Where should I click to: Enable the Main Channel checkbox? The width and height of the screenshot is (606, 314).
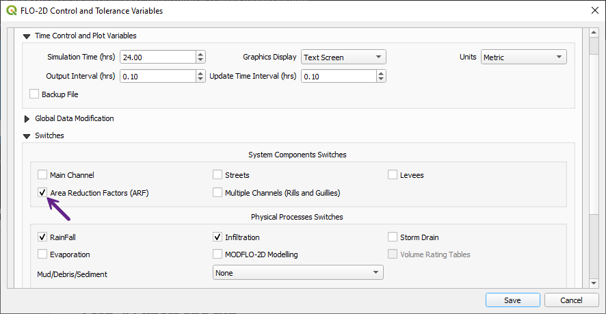click(43, 175)
